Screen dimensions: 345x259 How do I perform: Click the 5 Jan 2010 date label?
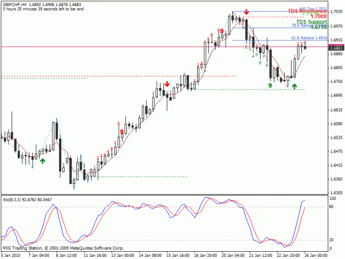10,255
